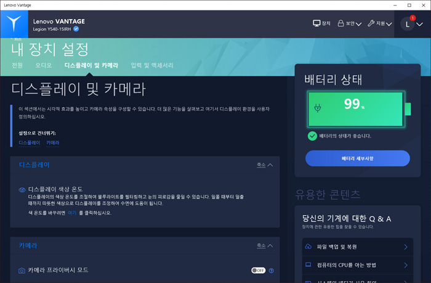Click the 카메라 section header title
This screenshot has width=431, height=283.
(28, 245)
